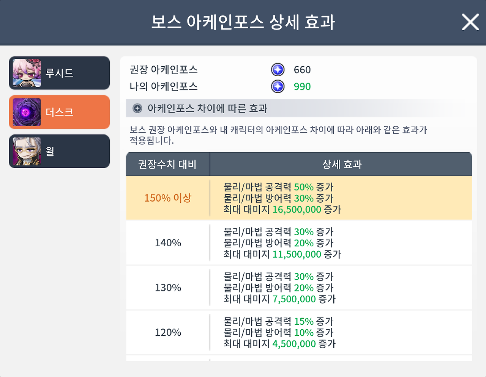Click my Arcane Force value 990

(302, 86)
